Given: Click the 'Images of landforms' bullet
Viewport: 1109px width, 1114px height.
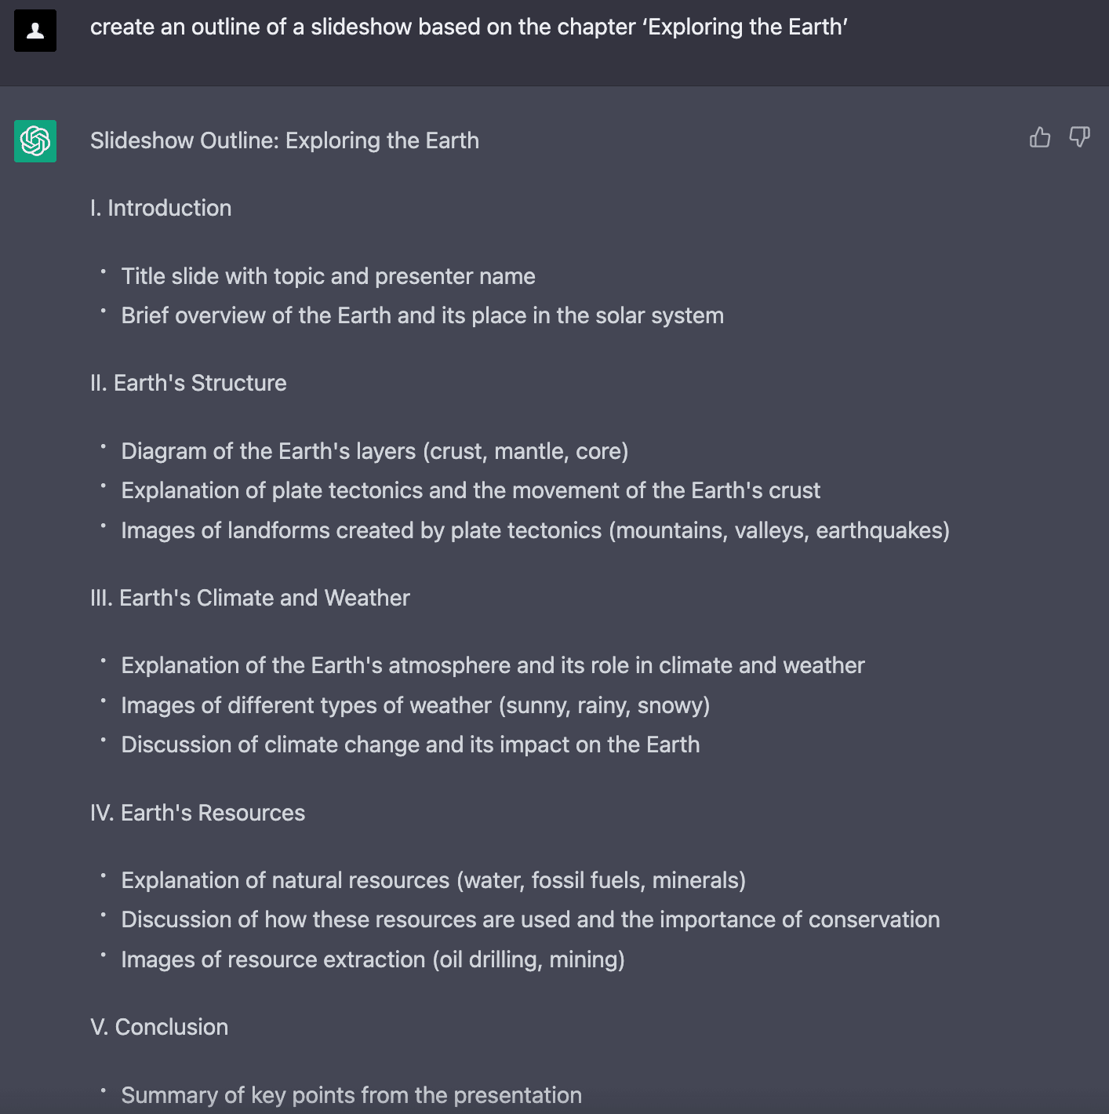Looking at the screenshot, I should click(x=535, y=530).
